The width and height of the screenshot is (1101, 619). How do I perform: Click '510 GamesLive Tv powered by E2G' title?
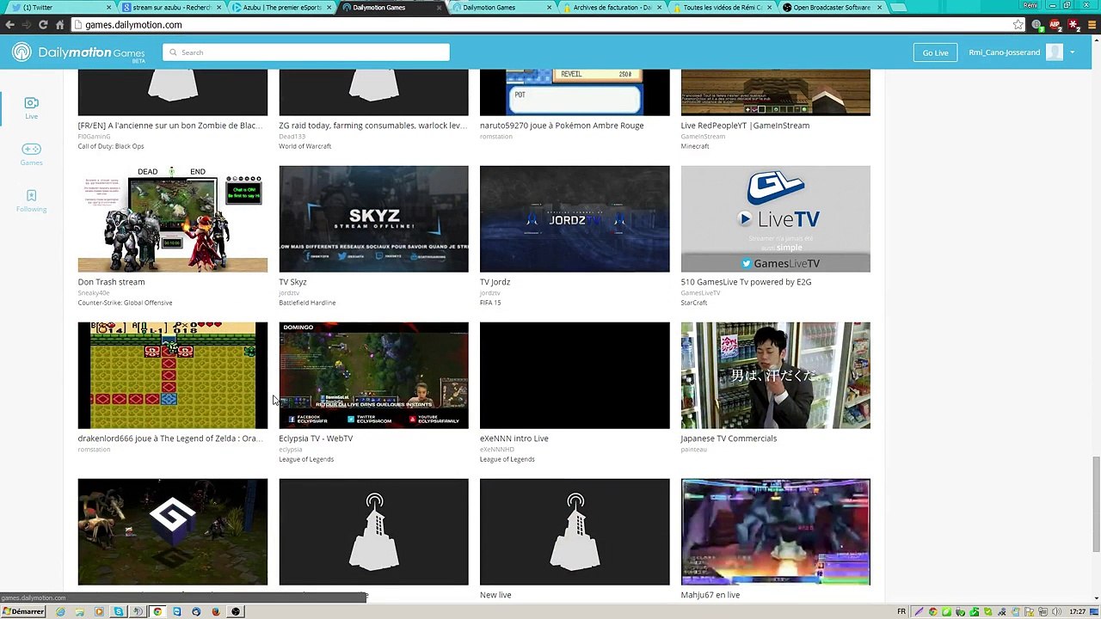pyautogui.click(x=746, y=282)
